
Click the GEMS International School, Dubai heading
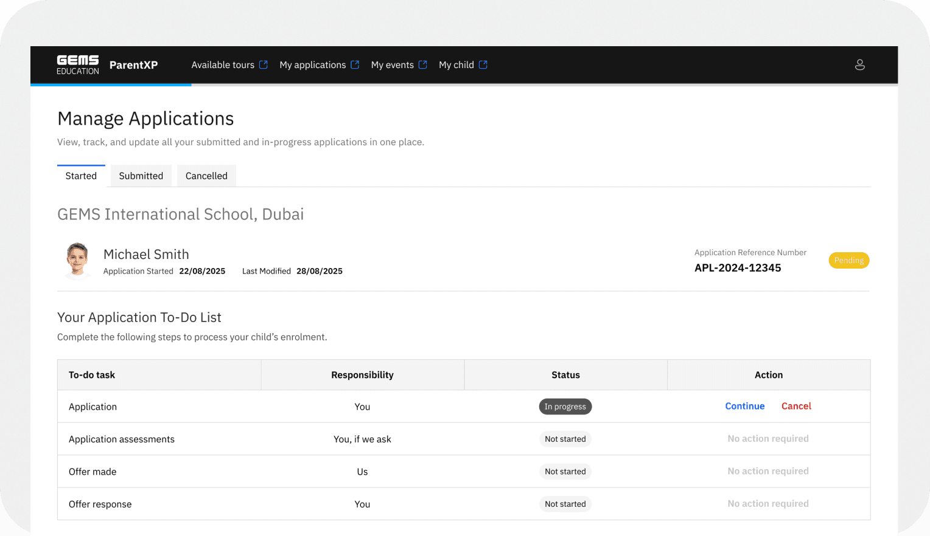(x=180, y=214)
